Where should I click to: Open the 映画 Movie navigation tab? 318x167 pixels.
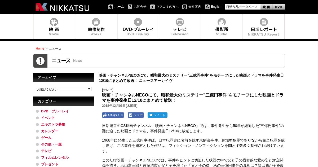pyautogui.click(x=54, y=27)
